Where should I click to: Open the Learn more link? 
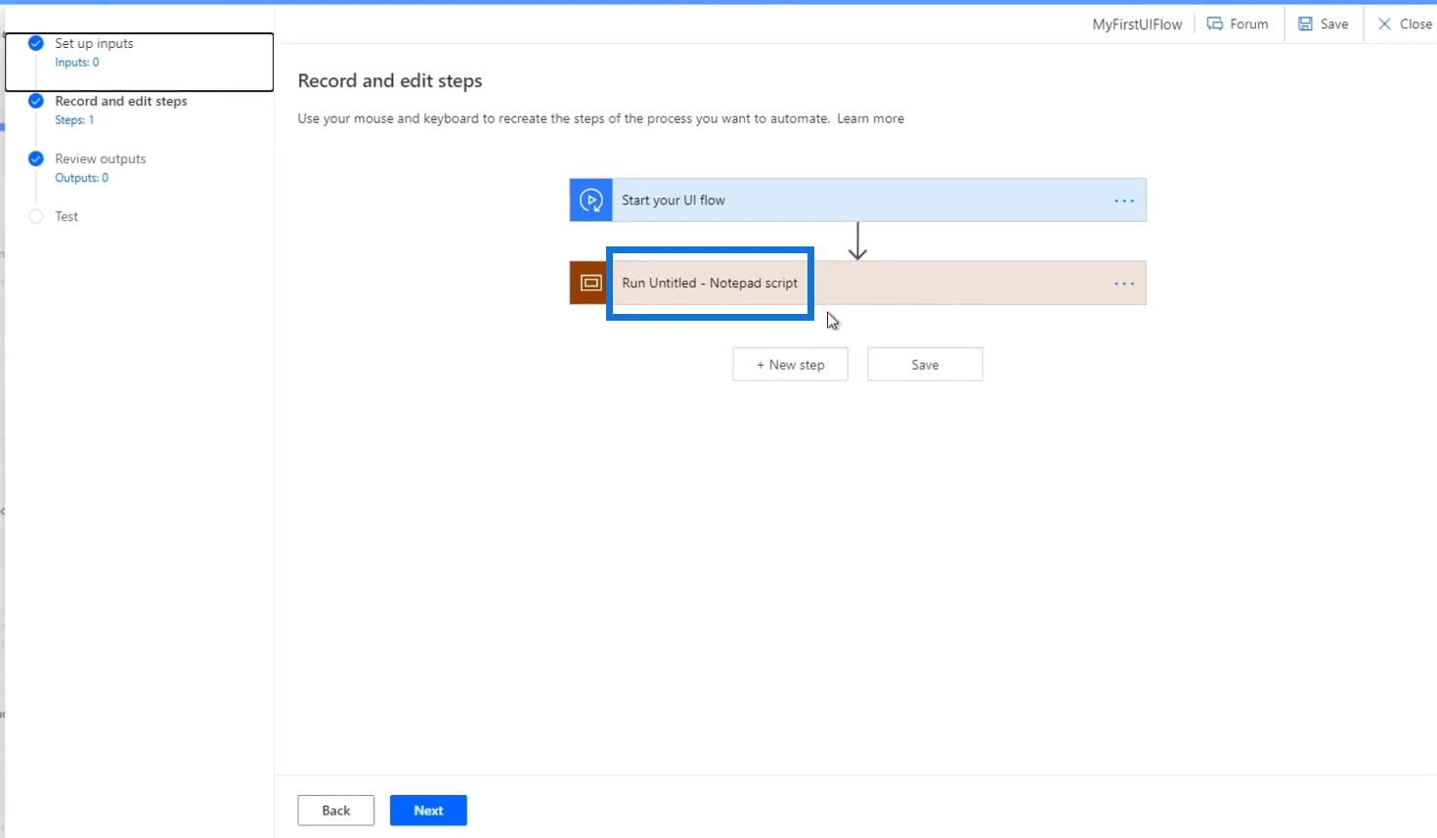click(870, 118)
